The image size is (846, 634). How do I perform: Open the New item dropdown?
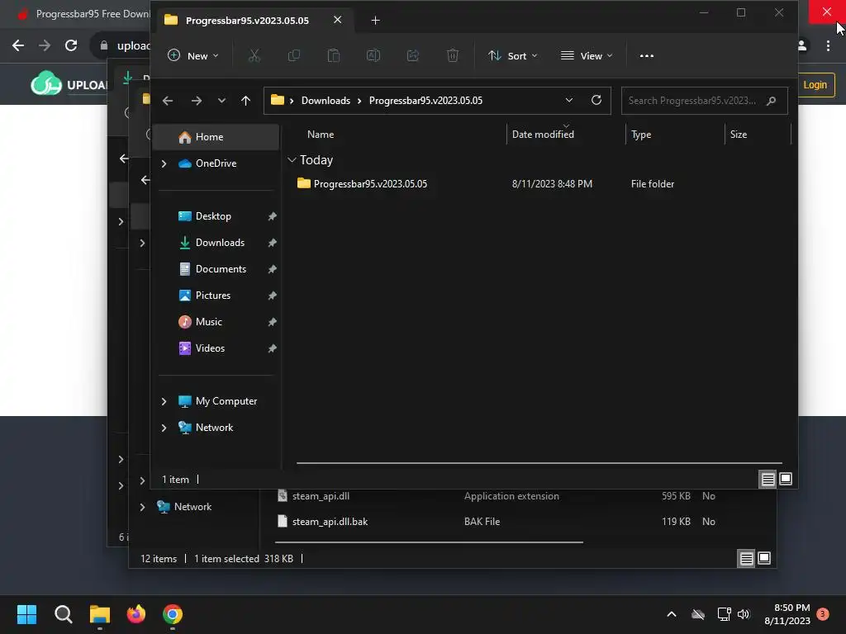(x=193, y=55)
